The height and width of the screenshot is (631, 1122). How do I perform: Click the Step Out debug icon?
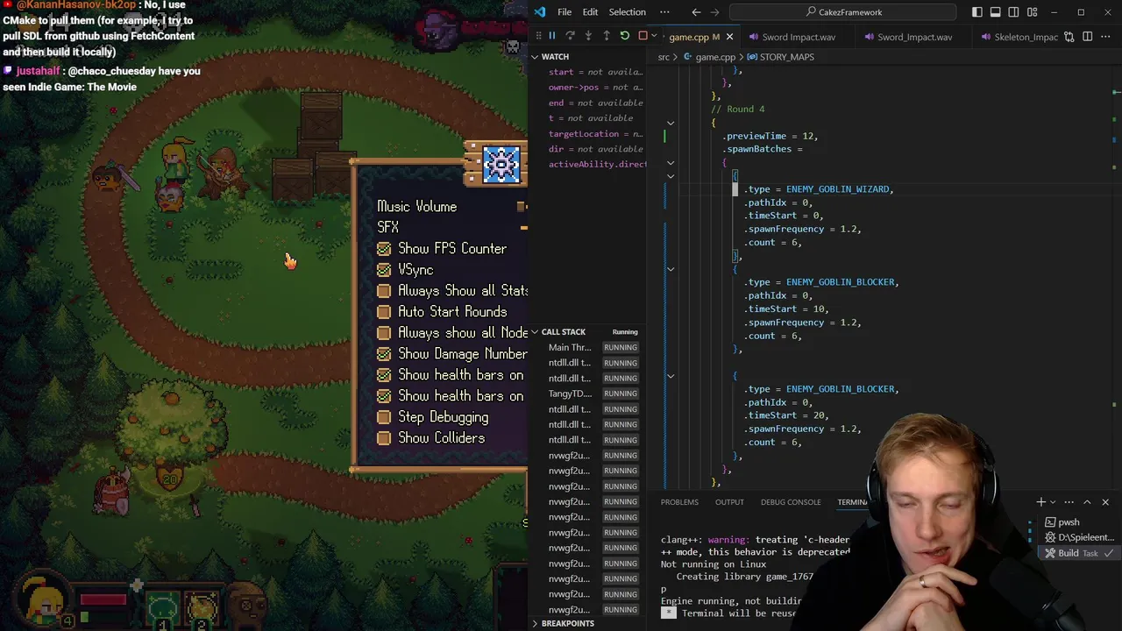[x=607, y=36]
